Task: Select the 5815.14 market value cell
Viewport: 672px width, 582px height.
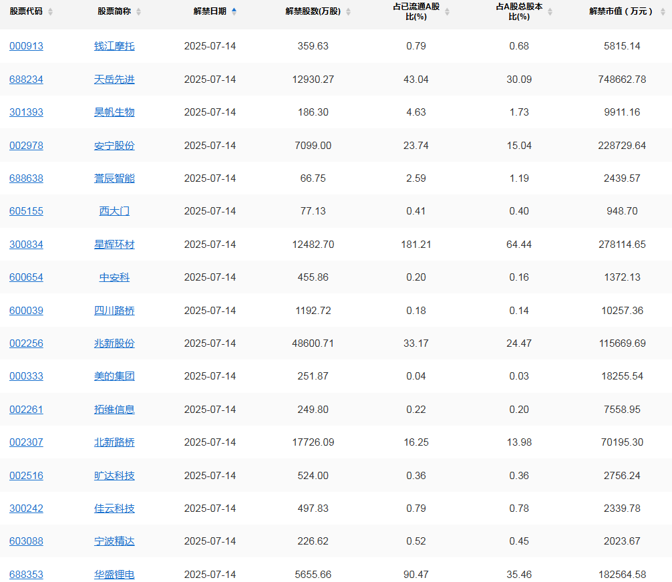Action: pyautogui.click(x=622, y=46)
